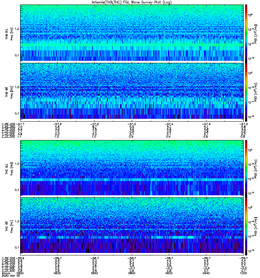Click the PSD [nT²/Hz] label of THB B⊥ colorbar
The width and height of the screenshot is (260, 278).
(x=256, y=34)
